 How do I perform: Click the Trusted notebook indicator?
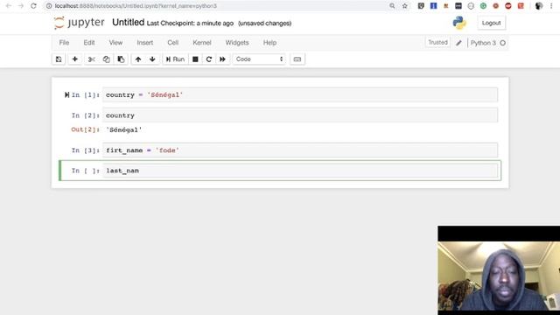tap(437, 43)
